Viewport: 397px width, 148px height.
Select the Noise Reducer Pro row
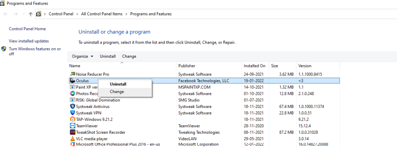point(204,74)
